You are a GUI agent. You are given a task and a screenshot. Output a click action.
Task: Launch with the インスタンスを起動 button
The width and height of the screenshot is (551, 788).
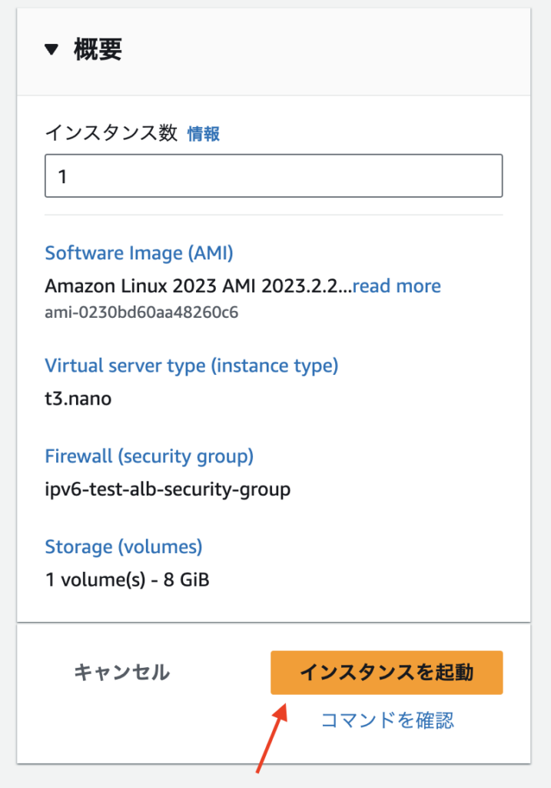(387, 673)
